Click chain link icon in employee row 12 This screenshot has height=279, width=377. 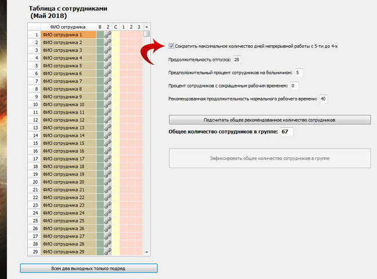click(x=108, y=119)
